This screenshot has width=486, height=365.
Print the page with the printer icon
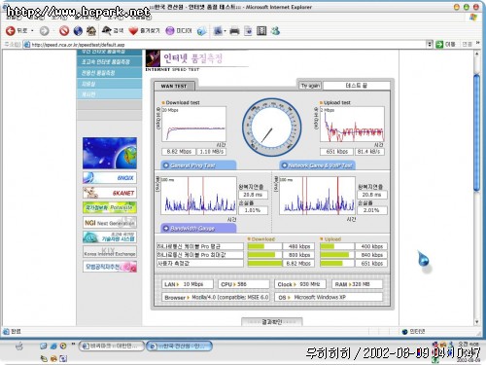pyautogui.click(x=234, y=31)
